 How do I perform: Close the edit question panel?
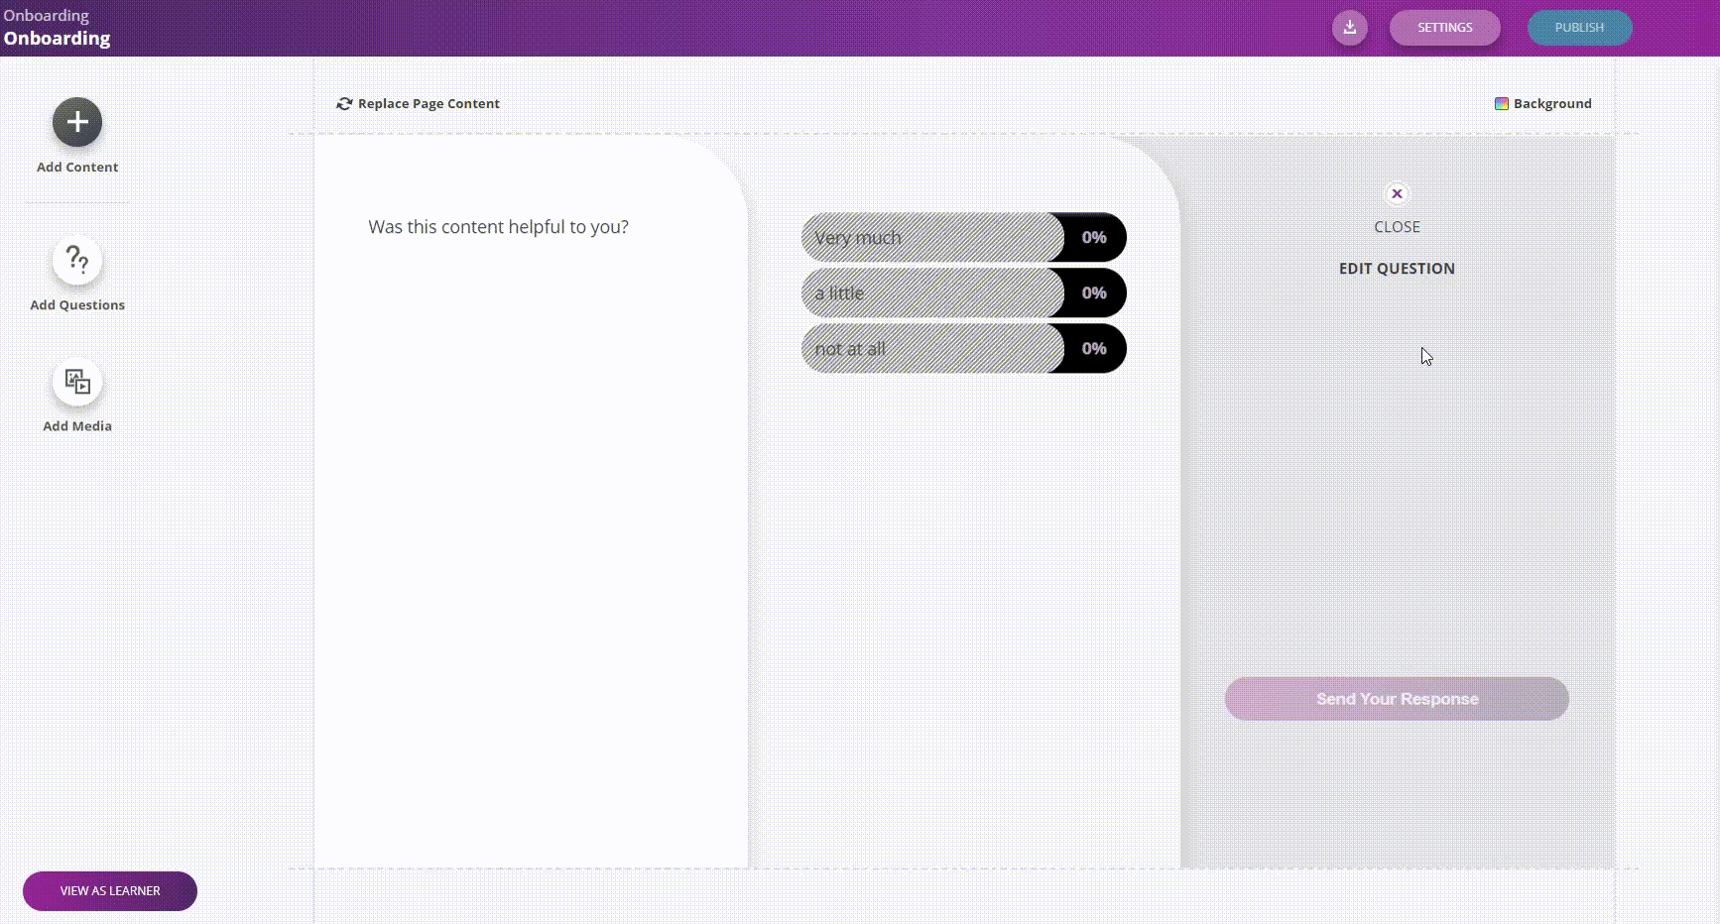point(1397,193)
